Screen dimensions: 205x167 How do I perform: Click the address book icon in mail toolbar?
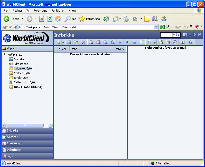pos(182,42)
